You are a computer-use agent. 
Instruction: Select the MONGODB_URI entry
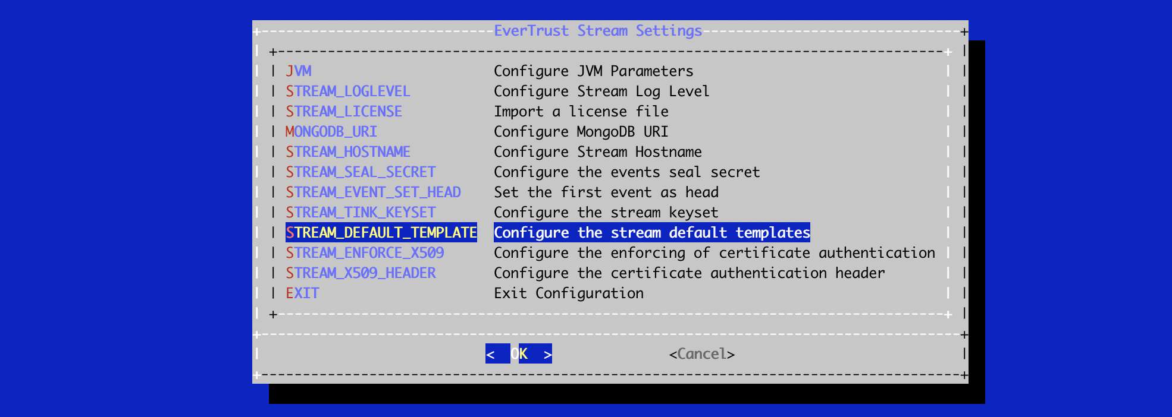331,132
